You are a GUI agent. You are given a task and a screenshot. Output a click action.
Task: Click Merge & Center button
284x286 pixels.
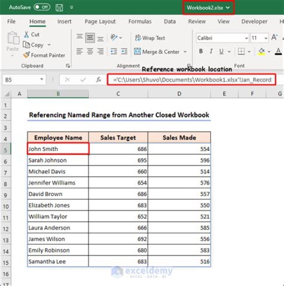click(x=157, y=52)
